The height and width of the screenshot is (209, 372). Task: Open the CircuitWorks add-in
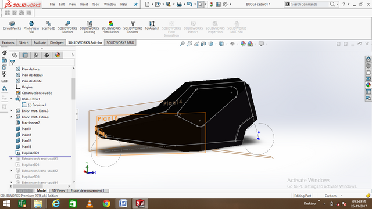(12, 26)
